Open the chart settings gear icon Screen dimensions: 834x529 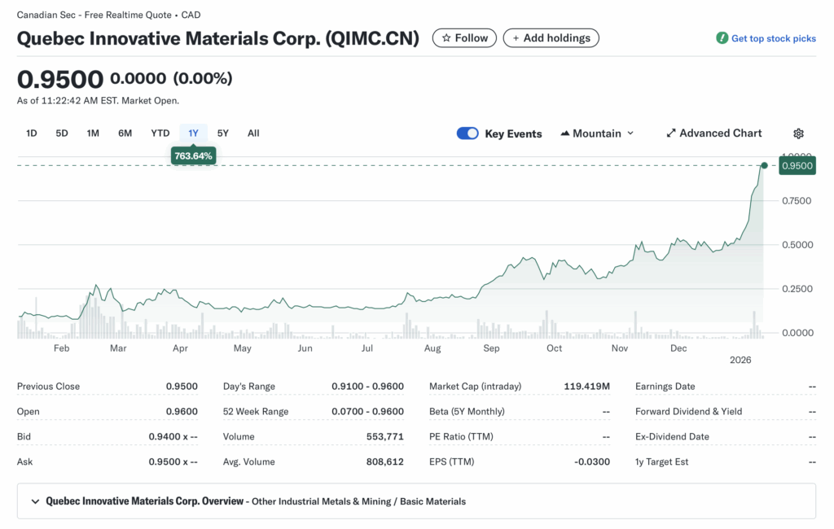798,133
